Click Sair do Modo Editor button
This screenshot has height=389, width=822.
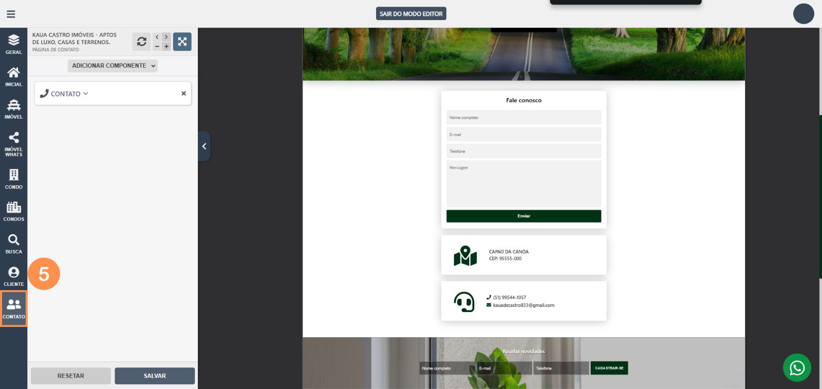[411, 14]
